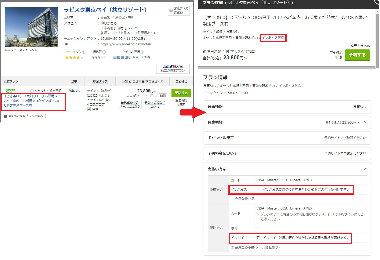Image resolution: width=380 pixels, height=260 pixels.
Task: Click the info icon next to 価格帯
Action: 104,52
